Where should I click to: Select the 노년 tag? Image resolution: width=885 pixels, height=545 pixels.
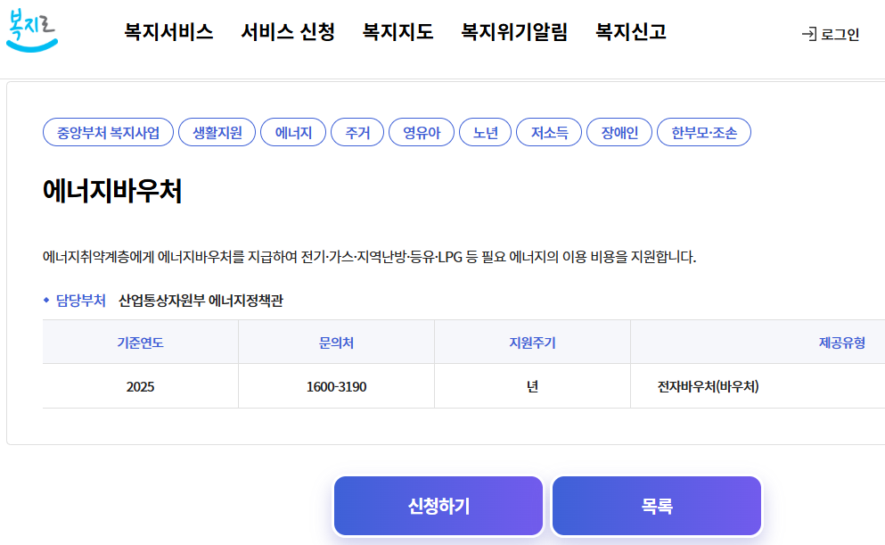pyautogui.click(x=486, y=132)
